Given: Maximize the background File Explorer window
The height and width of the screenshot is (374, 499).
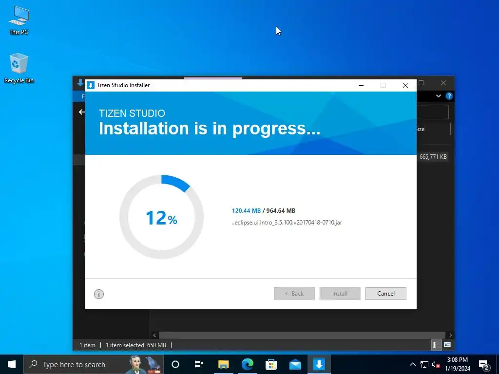Looking at the screenshot, I should pos(421,83).
